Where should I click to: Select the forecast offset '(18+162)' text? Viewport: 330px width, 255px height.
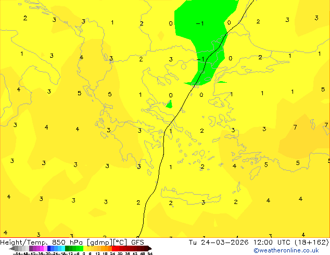click(x=312, y=242)
